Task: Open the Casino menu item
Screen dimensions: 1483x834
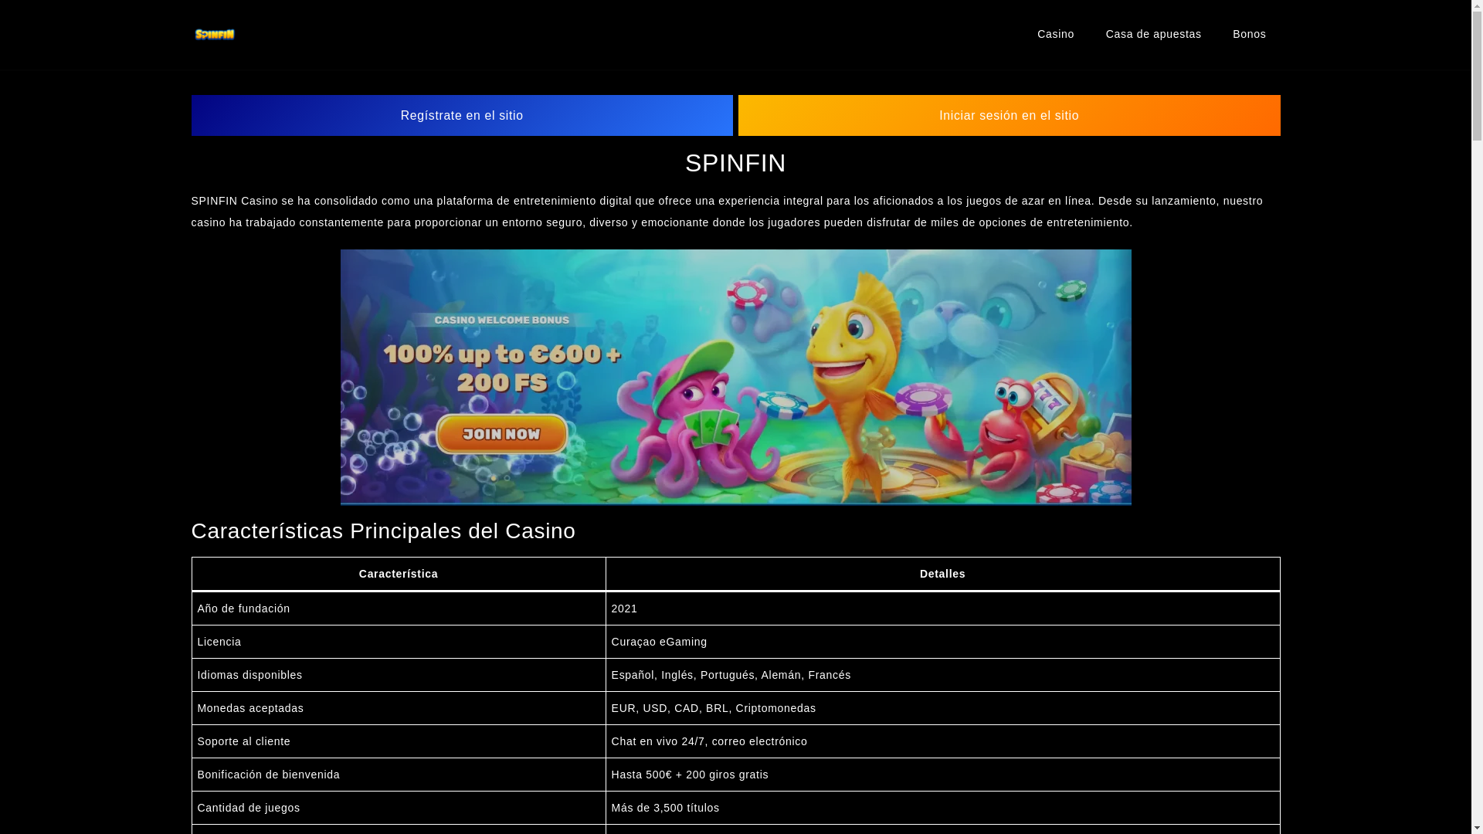Action: coord(1055,34)
